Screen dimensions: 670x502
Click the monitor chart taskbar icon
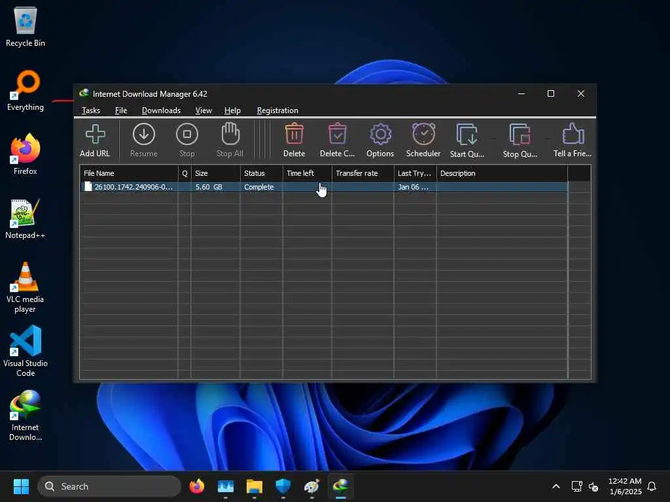(226, 486)
